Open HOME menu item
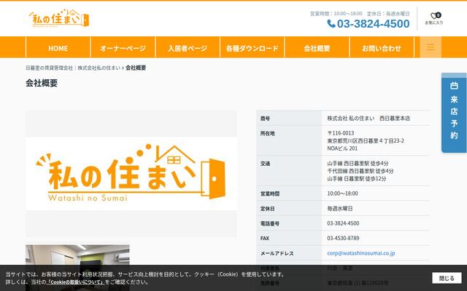Screen dimensions: 467x291 [58, 48]
